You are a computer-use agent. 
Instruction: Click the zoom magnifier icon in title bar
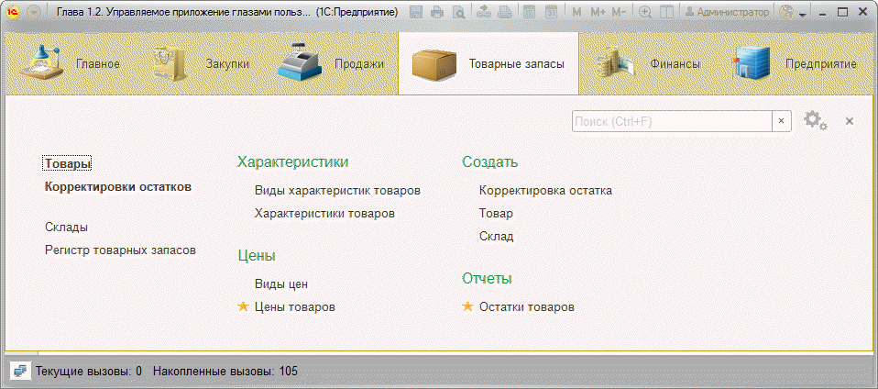click(645, 13)
